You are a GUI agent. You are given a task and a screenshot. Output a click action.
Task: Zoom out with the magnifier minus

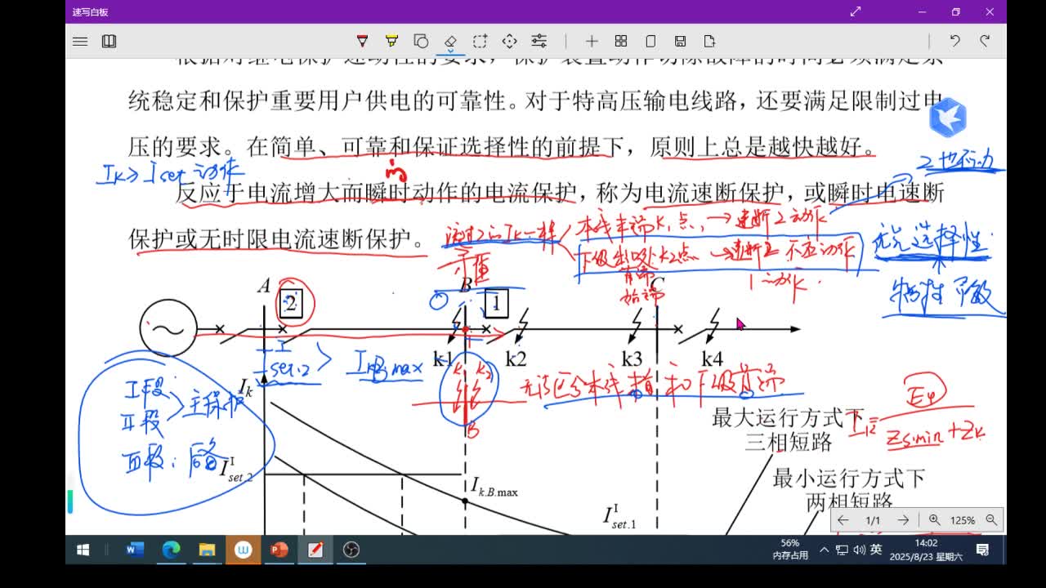(x=991, y=520)
